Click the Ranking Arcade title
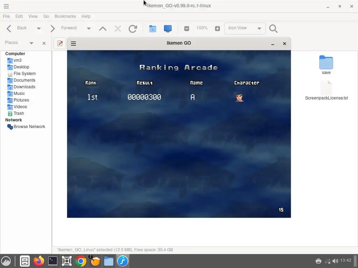 (179, 67)
